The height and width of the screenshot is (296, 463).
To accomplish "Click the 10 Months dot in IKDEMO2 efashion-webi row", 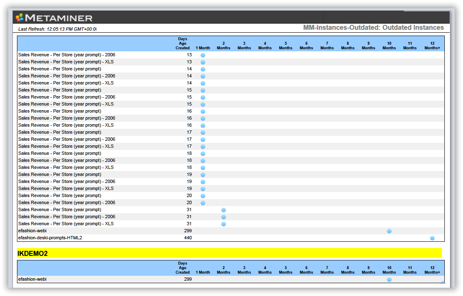I will (389, 279).
